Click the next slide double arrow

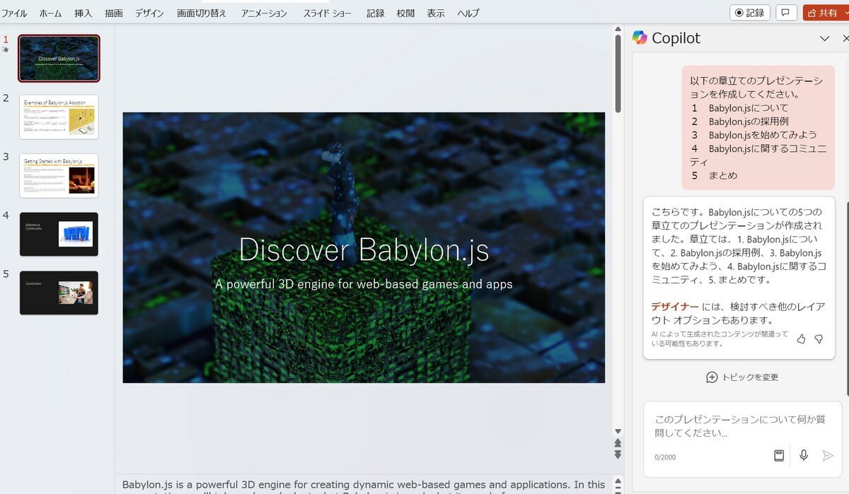(x=618, y=454)
